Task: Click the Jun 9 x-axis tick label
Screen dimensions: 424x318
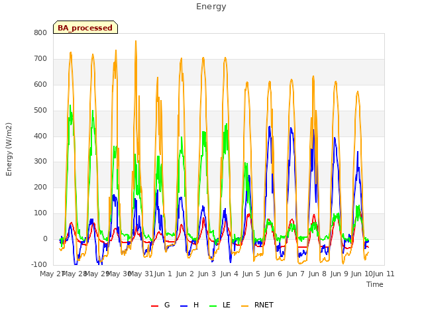Action: [x=339, y=274]
